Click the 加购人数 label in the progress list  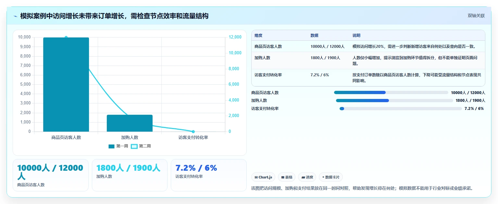click(x=259, y=101)
